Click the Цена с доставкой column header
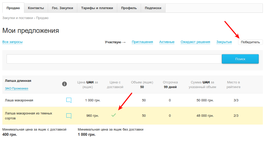 [115, 84]
